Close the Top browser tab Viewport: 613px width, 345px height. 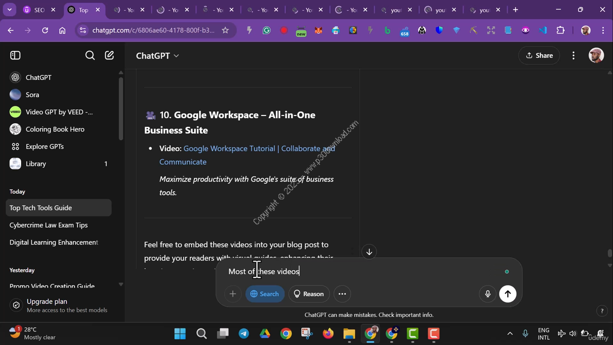tap(98, 10)
